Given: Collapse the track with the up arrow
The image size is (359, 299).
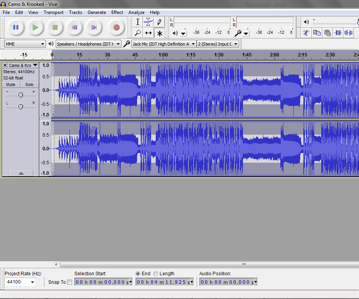Looking at the screenshot, I should point(21,173).
